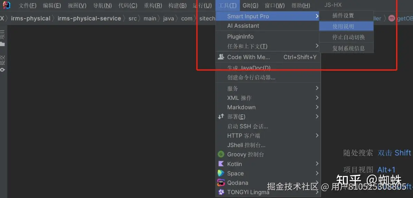Click the deployment arrows icon
The width and height of the screenshot is (413, 198).
coord(221,116)
